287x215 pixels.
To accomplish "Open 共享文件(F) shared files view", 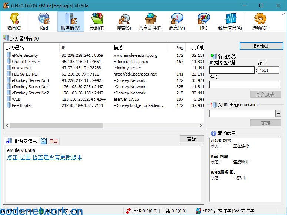I will pyautogui.click(x=150, y=21).
